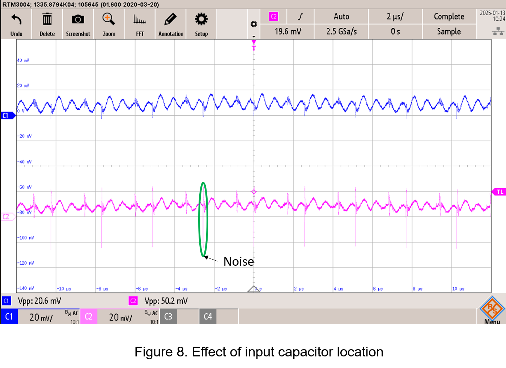Toggle channel C4 on or off
The width and height of the screenshot is (506, 368).
click(x=208, y=317)
